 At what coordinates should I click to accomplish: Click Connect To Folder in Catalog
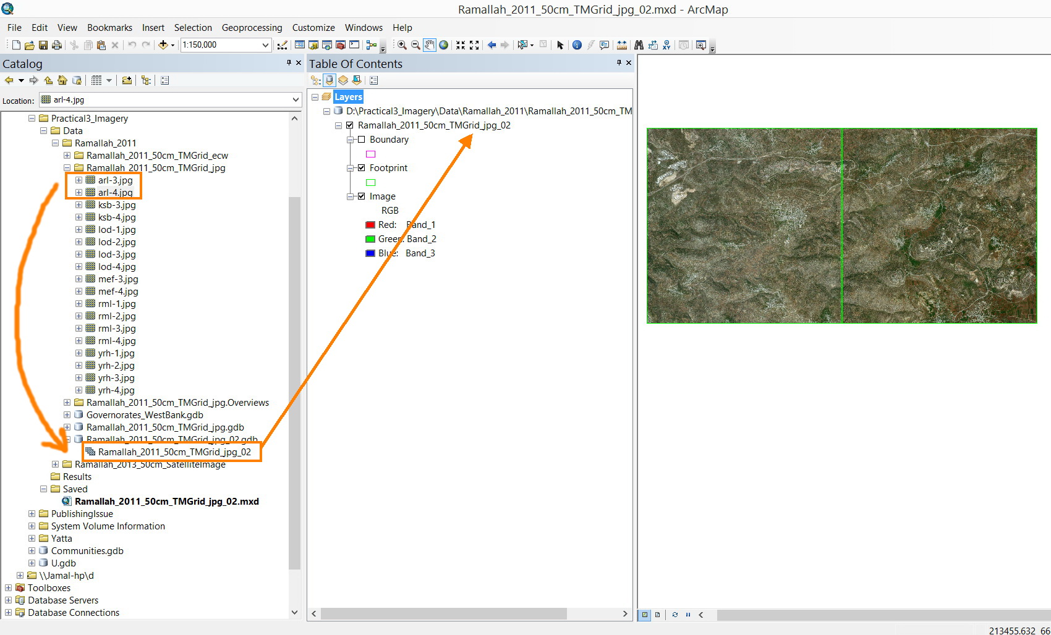pos(127,80)
